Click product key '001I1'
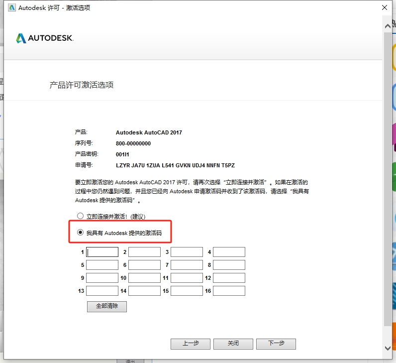This screenshot has width=396, height=363. [x=122, y=154]
